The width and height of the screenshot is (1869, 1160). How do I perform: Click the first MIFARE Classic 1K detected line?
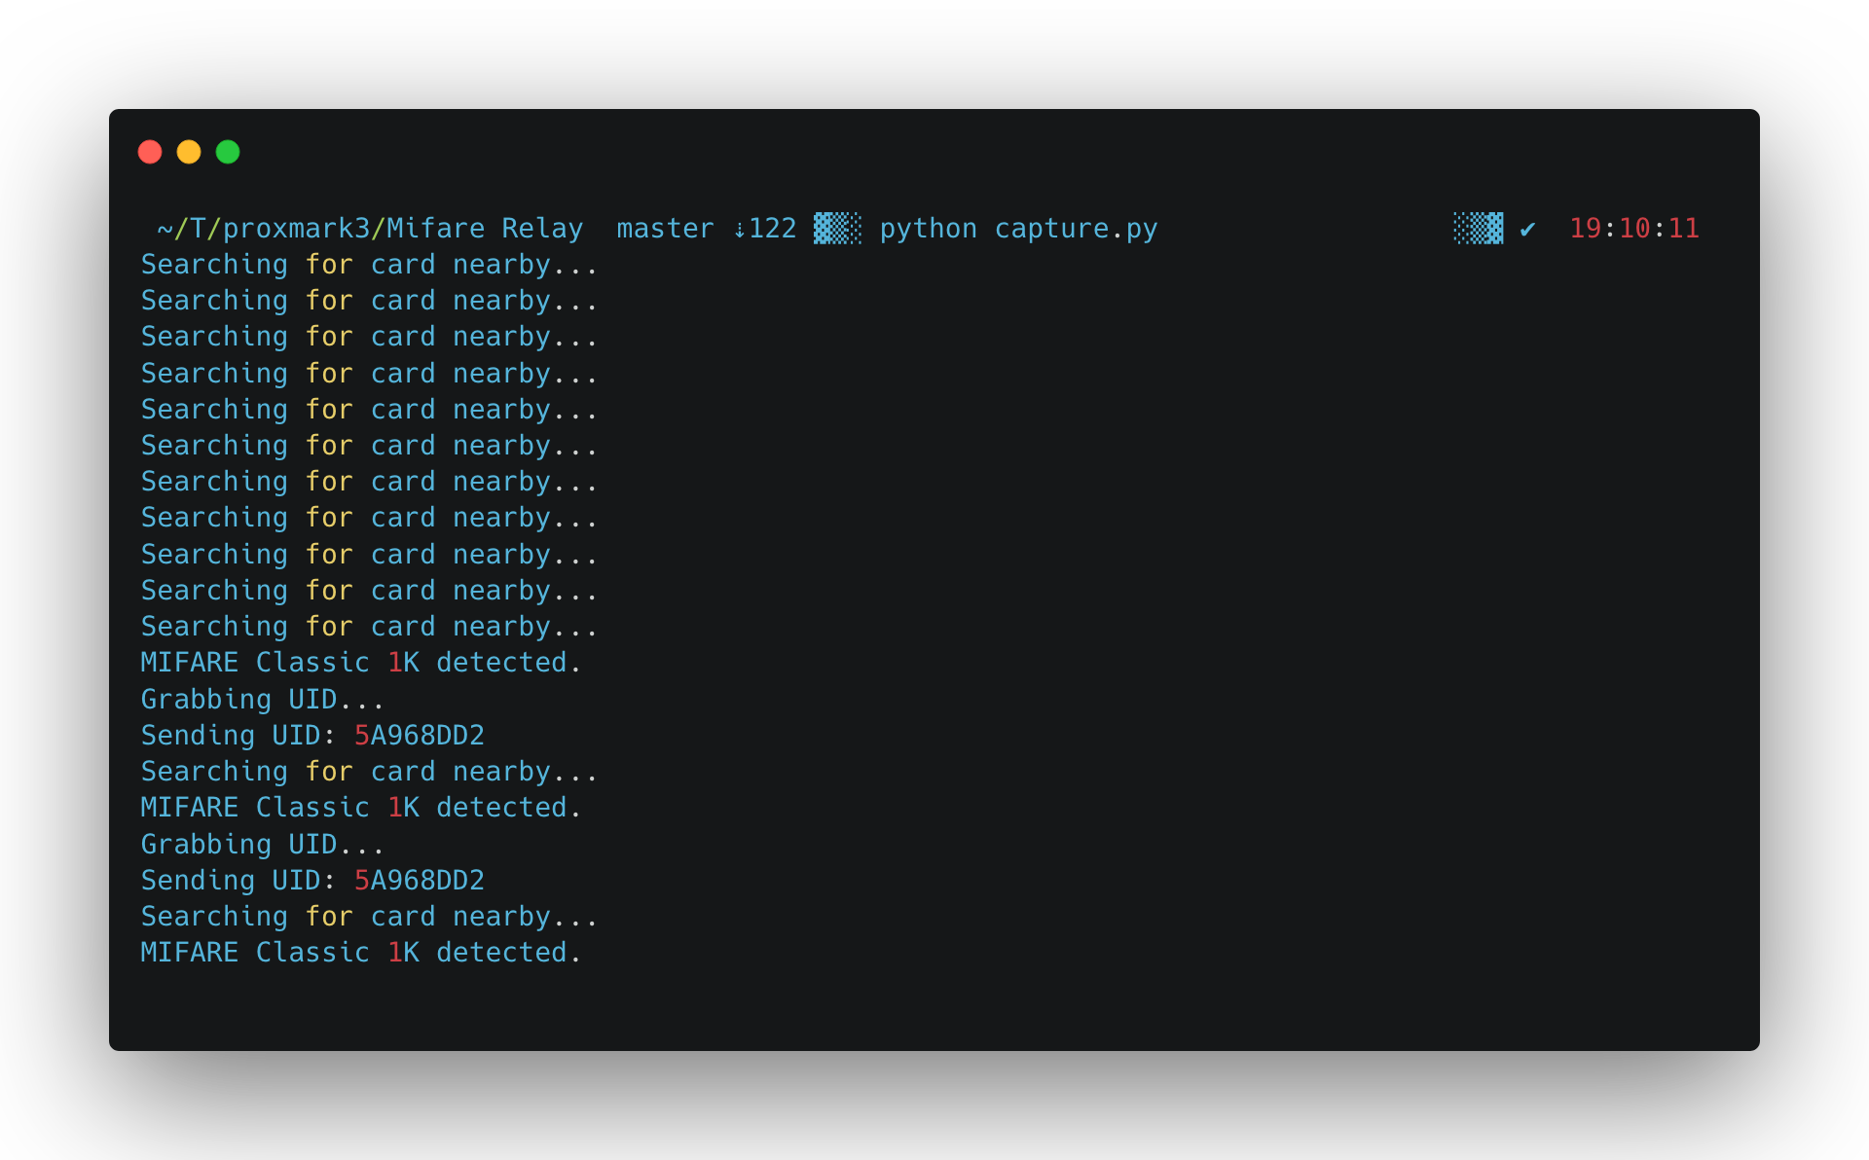360,663
